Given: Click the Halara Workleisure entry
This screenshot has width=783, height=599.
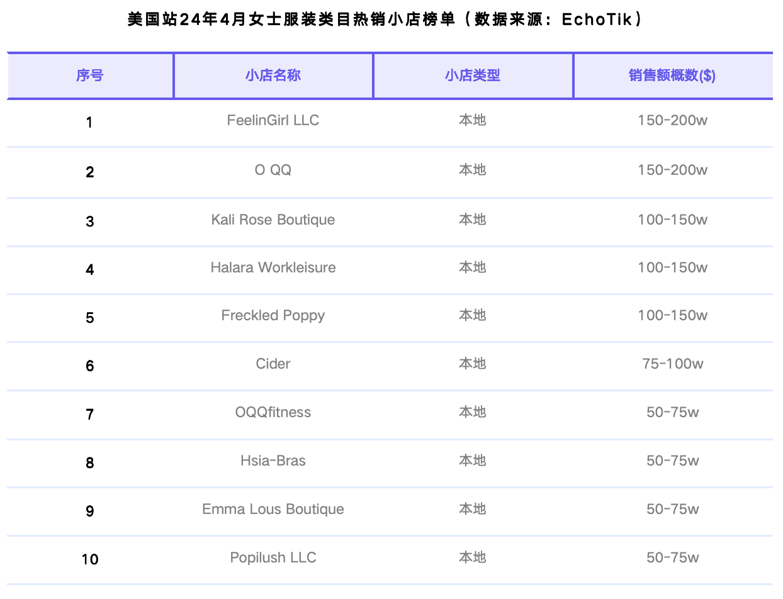Looking at the screenshot, I should (x=273, y=267).
